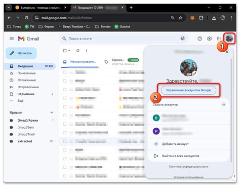Click the zoom magnifier in address bar
The height and width of the screenshot is (186, 240).
173,18
